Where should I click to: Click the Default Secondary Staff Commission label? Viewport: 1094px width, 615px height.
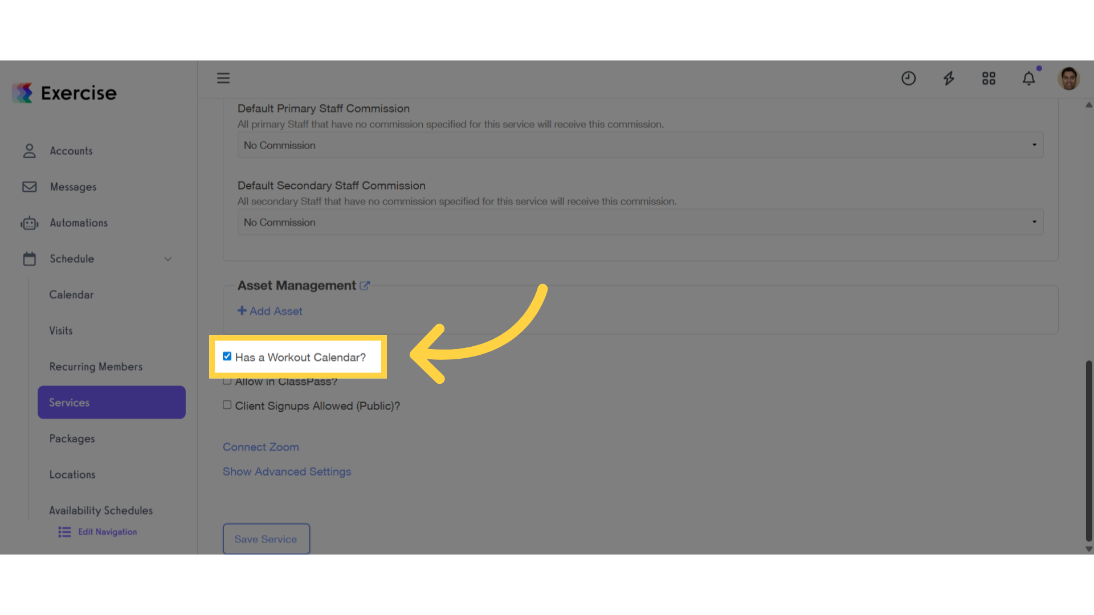click(332, 186)
